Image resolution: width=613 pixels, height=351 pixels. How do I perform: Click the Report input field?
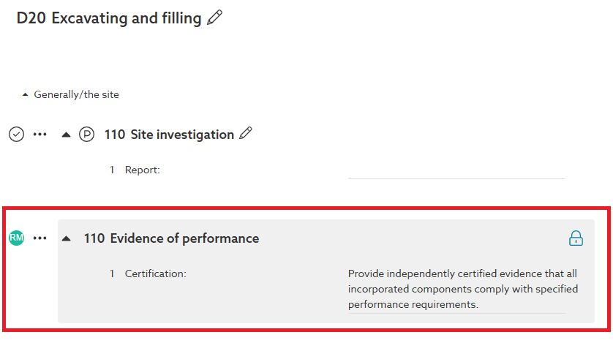pos(456,170)
